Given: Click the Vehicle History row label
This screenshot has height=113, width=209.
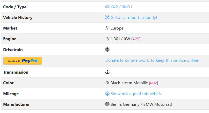Looking at the screenshot, I should pyautogui.click(x=18, y=18).
